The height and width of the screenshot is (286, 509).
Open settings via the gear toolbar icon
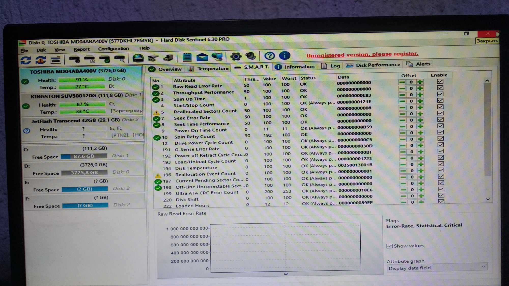pos(236,56)
